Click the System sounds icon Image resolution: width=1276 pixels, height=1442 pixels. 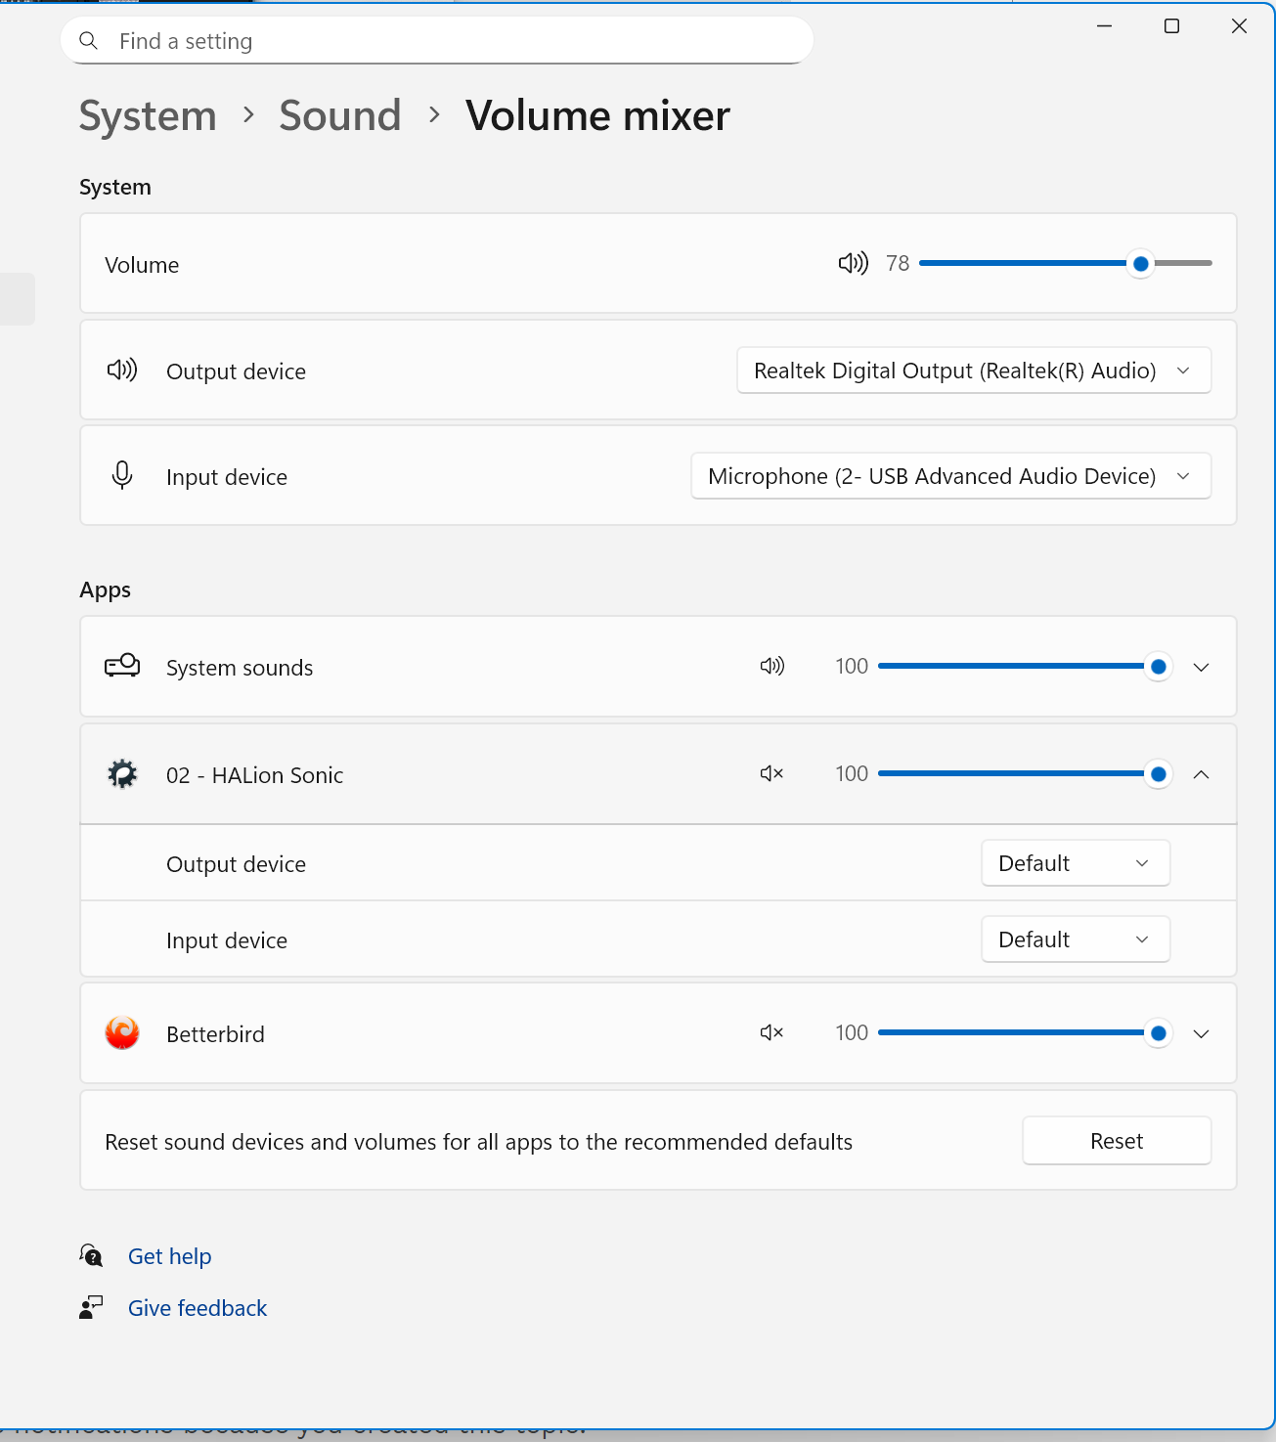click(122, 667)
